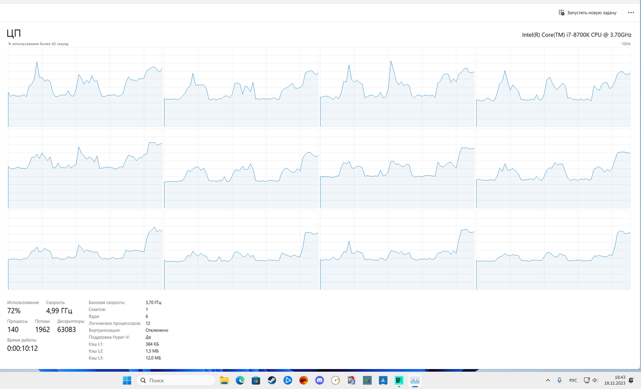The width and height of the screenshot is (641, 389).
Task: Click the Виртуализация status Отключено
Action: (x=157, y=330)
